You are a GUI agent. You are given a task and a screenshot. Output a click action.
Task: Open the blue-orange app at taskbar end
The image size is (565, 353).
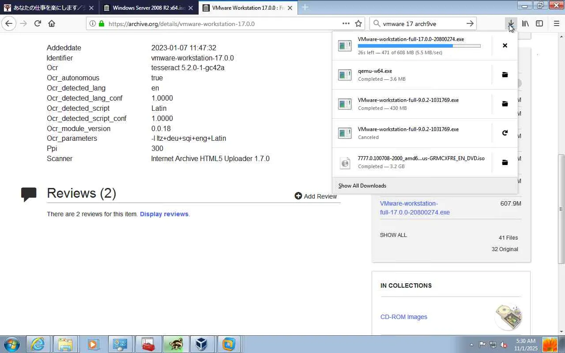click(x=229, y=344)
